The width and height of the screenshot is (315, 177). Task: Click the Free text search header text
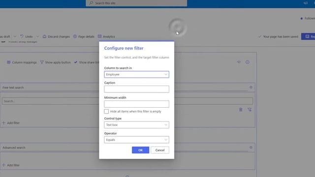[13, 88]
